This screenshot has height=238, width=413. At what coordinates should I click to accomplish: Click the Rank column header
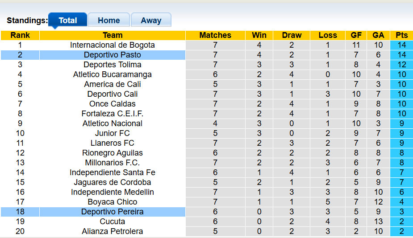20,35
